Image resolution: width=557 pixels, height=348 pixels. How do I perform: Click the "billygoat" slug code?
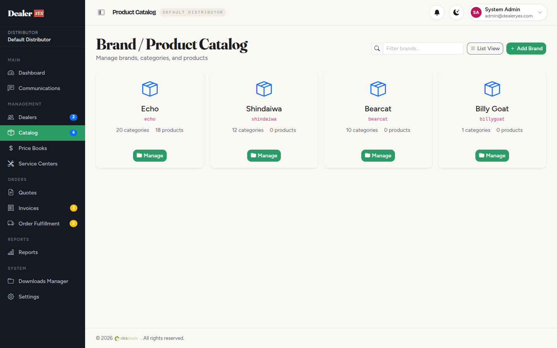(x=492, y=119)
